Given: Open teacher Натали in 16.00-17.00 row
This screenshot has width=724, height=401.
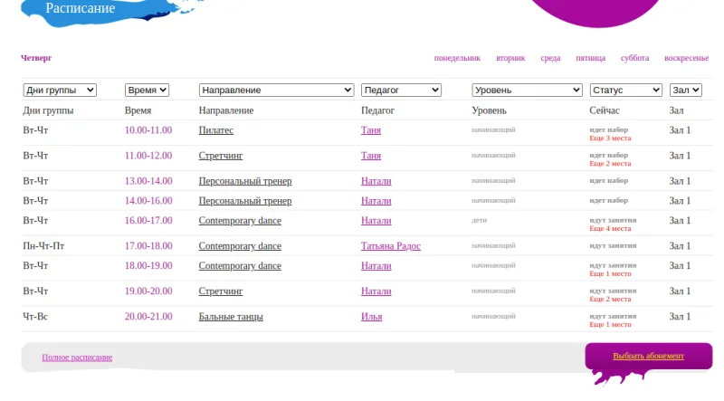Looking at the screenshot, I should click(x=376, y=221).
